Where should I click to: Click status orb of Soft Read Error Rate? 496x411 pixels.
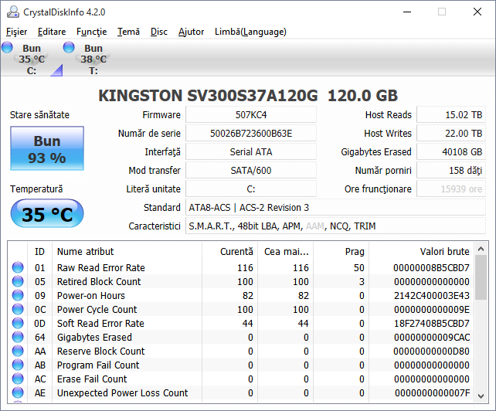[18, 323]
